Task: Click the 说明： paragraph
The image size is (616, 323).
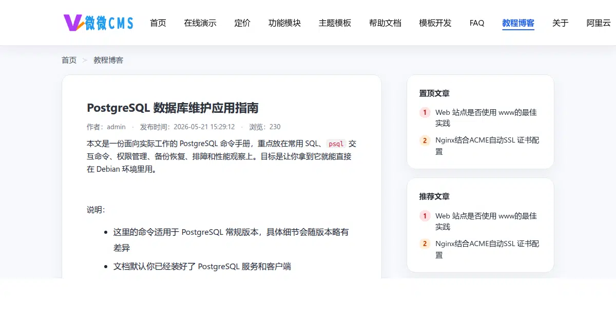Action: pyautogui.click(x=96, y=210)
